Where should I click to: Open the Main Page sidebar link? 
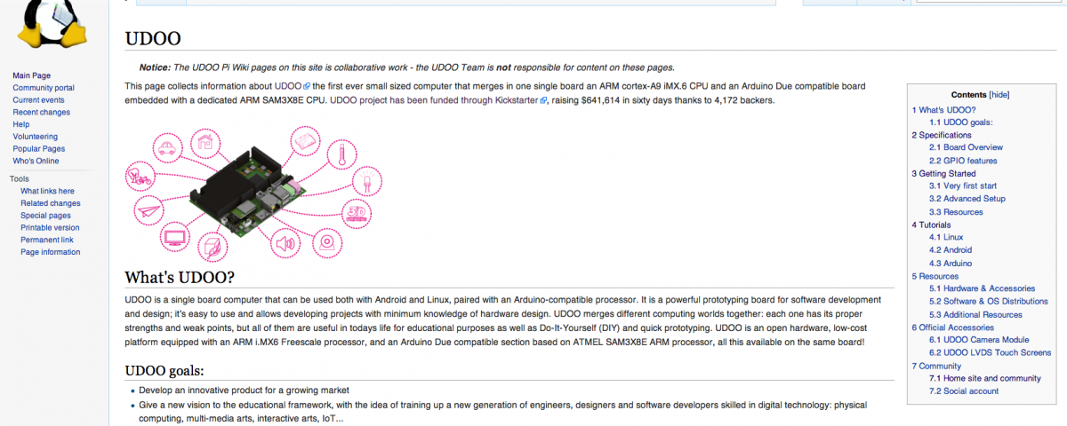(x=31, y=75)
